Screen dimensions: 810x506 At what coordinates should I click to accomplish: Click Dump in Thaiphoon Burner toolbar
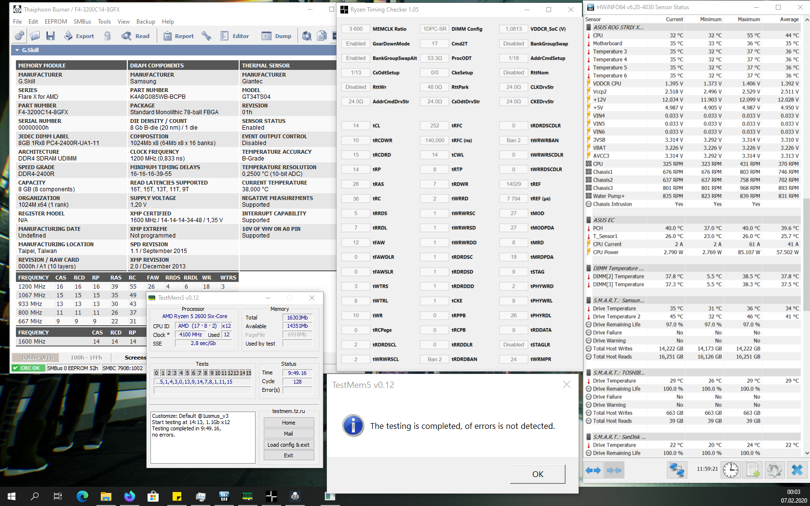click(x=276, y=36)
